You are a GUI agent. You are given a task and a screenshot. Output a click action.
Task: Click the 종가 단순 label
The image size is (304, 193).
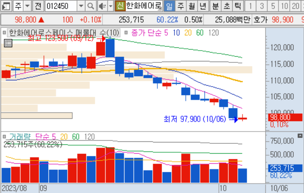(x=147, y=33)
